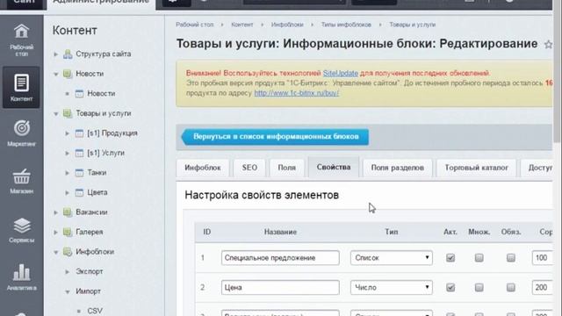Select CSV item under Импорт
The height and width of the screenshot is (316, 562).
click(x=95, y=311)
